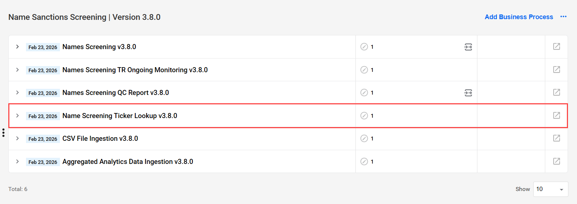577x204 pixels.
Task: Open Names Screening v3.8.0 in new window
Action: click(556, 47)
